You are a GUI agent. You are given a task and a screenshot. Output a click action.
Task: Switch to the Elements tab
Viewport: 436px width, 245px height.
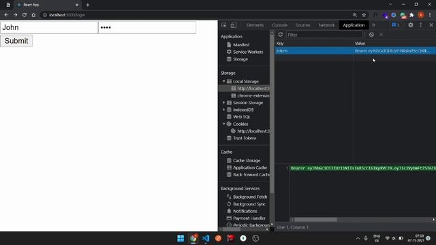255,25
